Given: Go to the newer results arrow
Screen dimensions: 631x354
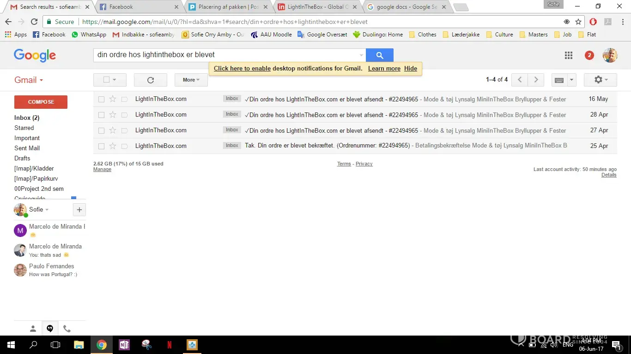Looking at the screenshot, I should [x=520, y=80].
